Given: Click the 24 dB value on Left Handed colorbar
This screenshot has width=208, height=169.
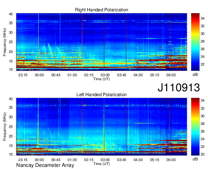Looking at the screenshot, I should [x=202, y=139].
